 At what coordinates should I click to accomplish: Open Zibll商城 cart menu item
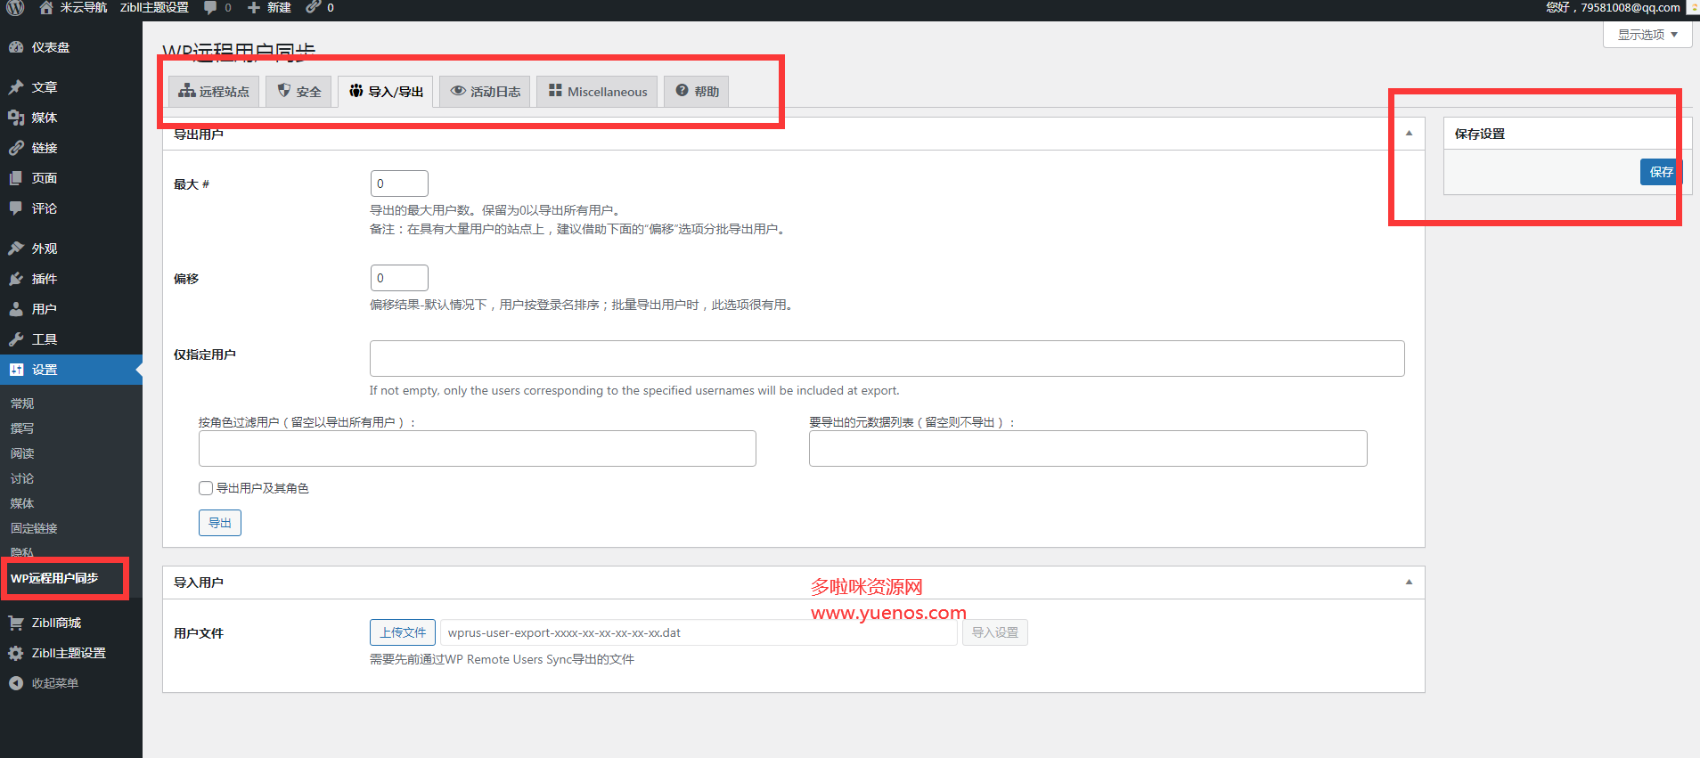(x=71, y=623)
